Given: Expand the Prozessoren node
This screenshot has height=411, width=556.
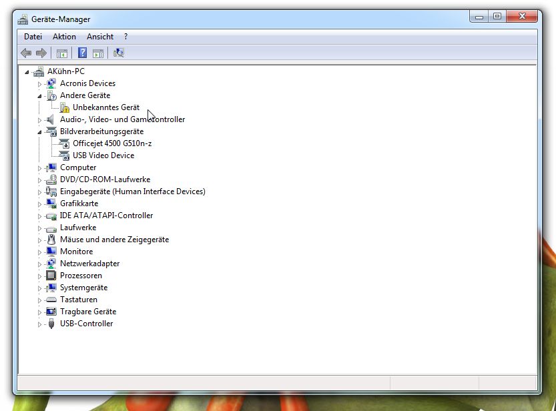Looking at the screenshot, I should click(x=39, y=276).
